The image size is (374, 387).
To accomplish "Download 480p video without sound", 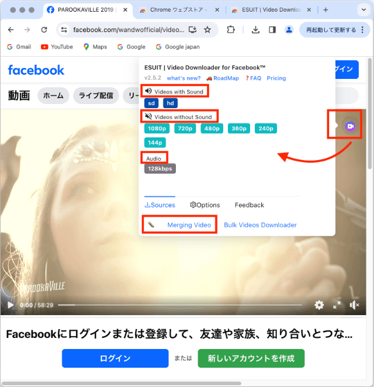I will click(212, 129).
